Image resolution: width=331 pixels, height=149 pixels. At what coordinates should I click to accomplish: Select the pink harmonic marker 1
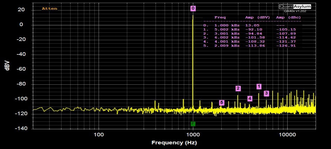click(x=259, y=87)
